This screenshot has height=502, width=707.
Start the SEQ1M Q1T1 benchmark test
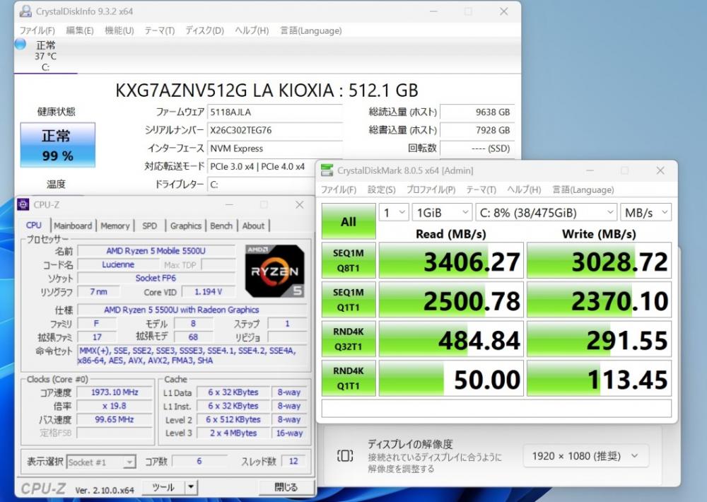pyautogui.click(x=349, y=300)
